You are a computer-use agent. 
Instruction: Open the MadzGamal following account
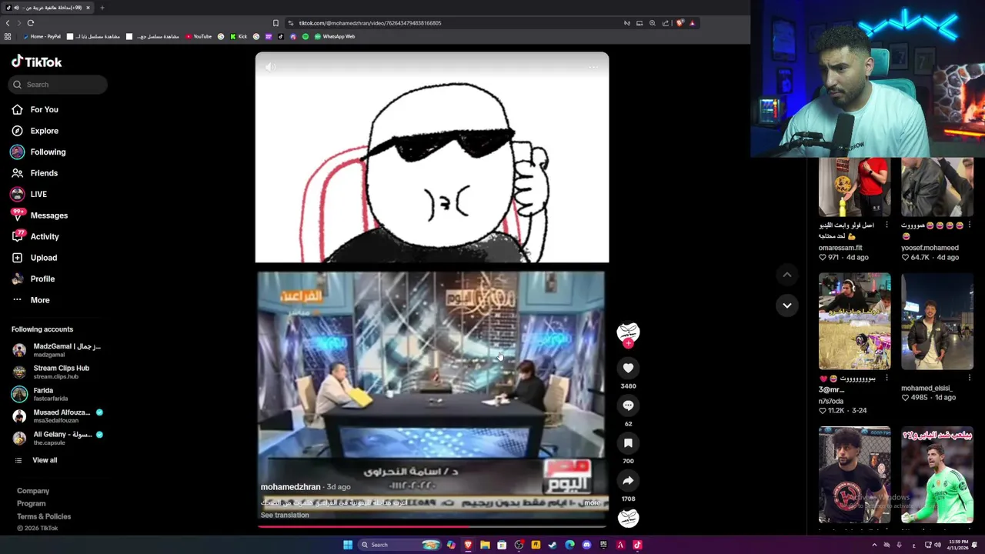tap(57, 350)
